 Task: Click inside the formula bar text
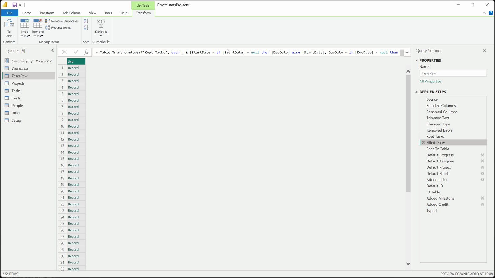[247, 53]
